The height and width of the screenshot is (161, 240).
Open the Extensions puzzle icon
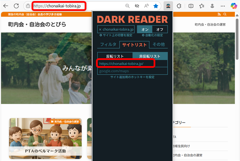click(x=179, y=6)
